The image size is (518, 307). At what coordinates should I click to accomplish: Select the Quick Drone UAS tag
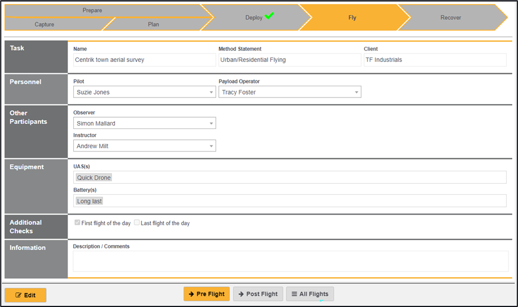point(94,177)
